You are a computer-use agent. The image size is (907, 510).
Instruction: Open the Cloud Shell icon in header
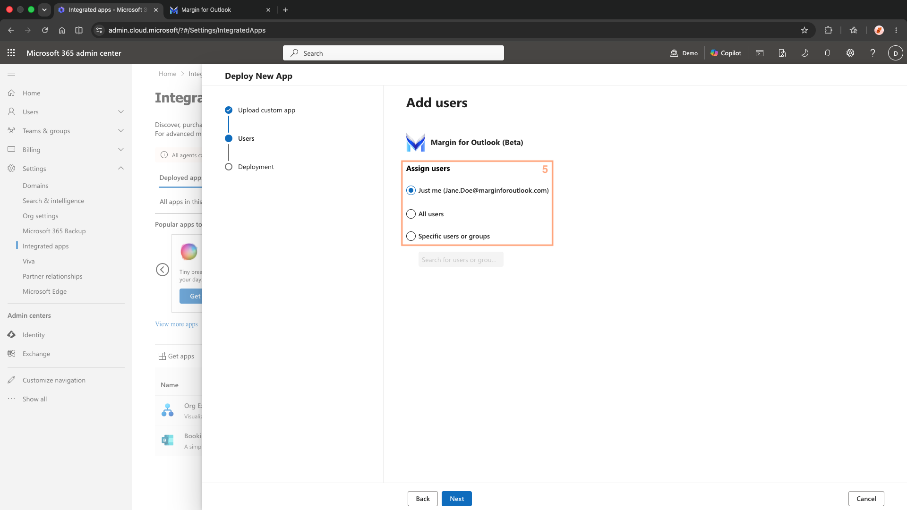pos(760,53)
